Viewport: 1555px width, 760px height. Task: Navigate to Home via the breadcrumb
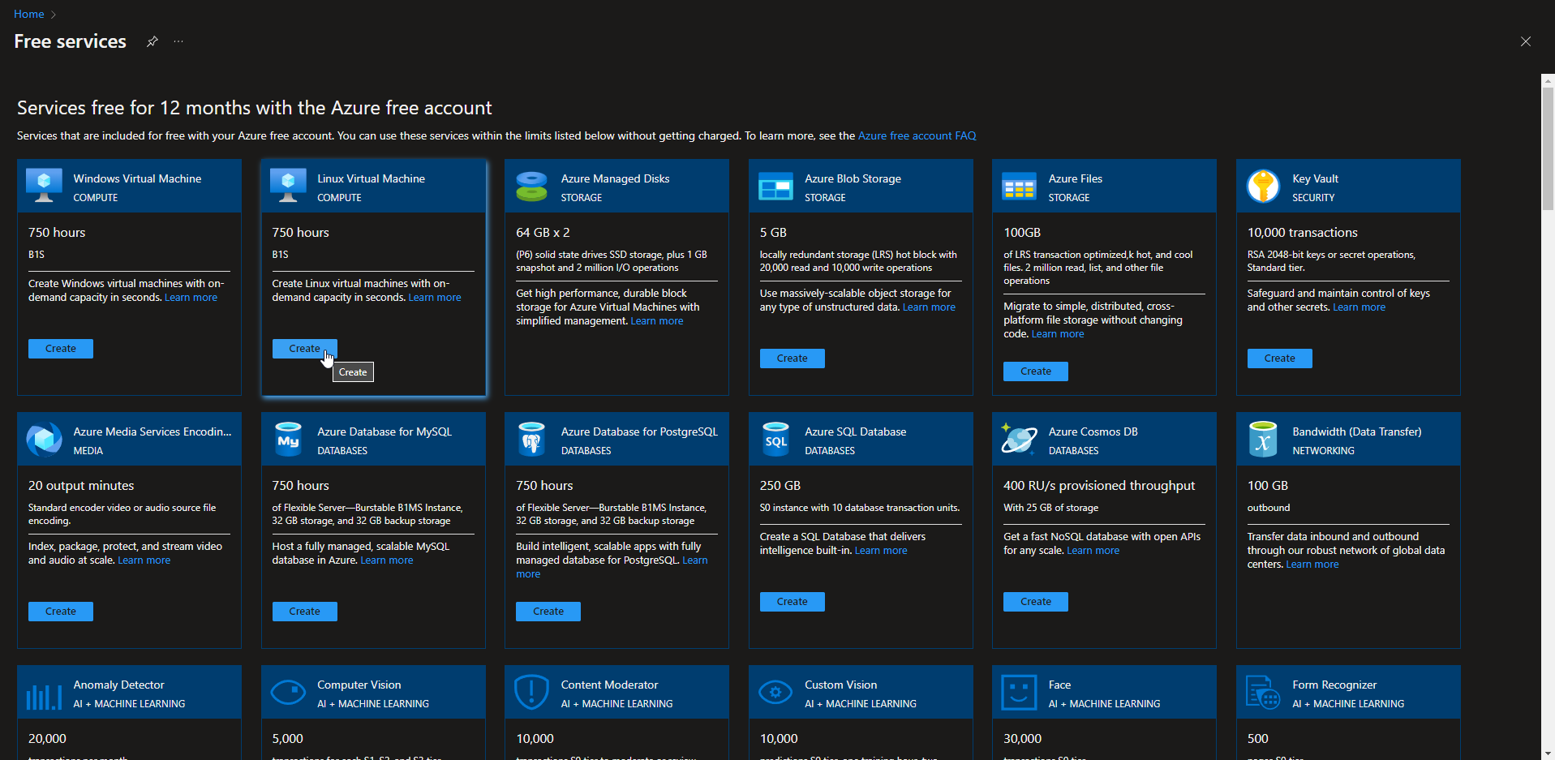28,14
